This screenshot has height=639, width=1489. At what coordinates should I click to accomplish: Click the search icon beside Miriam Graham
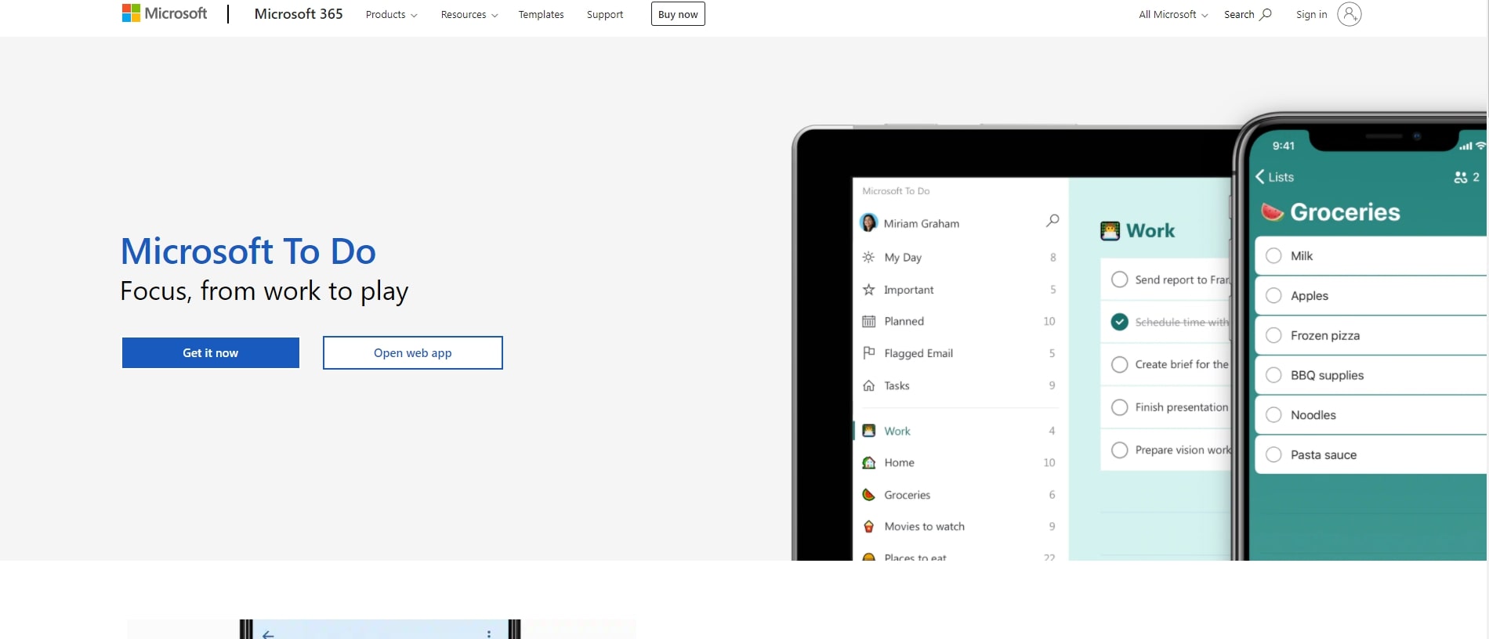click(x=1052, y=221)
